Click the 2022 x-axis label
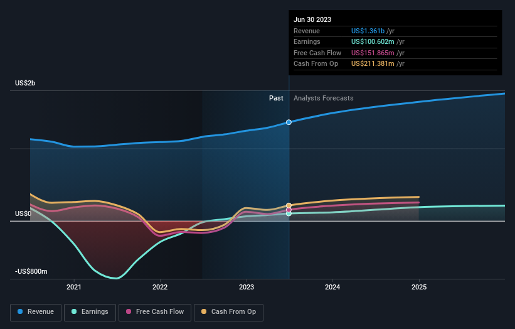Viewport: 515px width, 329px height. (160, 287)
